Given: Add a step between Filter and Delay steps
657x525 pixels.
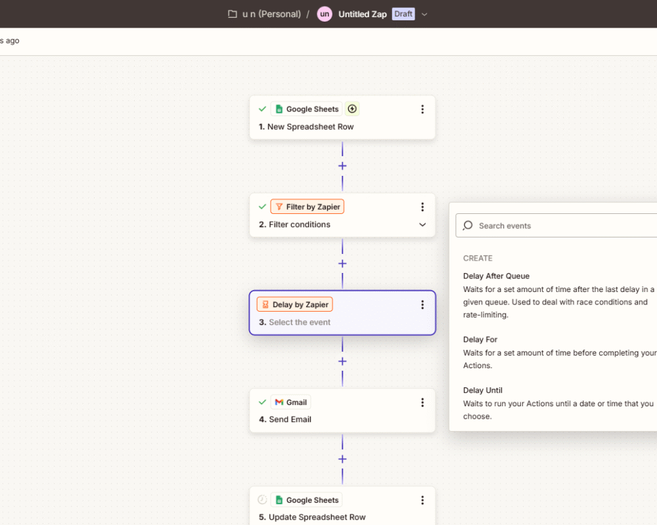Looking at the screenshot, I should (342, 264).
